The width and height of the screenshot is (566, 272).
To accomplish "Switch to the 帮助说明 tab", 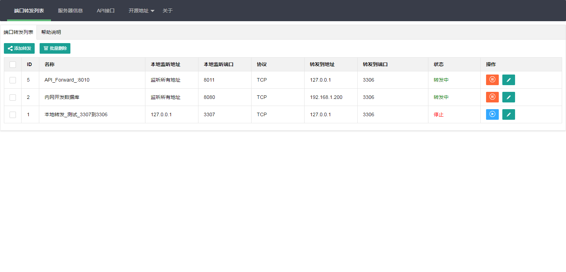I will pyautogui.click(x=51, y=32).
